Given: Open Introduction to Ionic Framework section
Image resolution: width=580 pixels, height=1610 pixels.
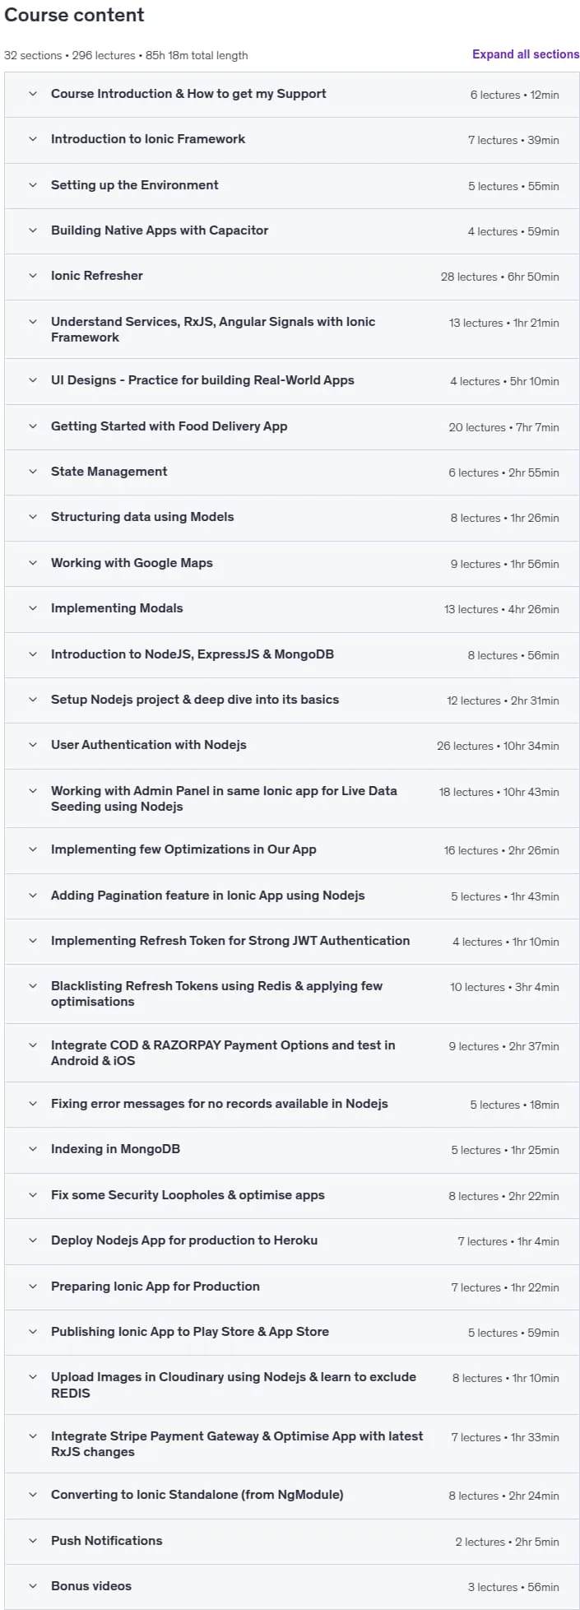Looking at the screenshot, I should (x=291, y=140).
